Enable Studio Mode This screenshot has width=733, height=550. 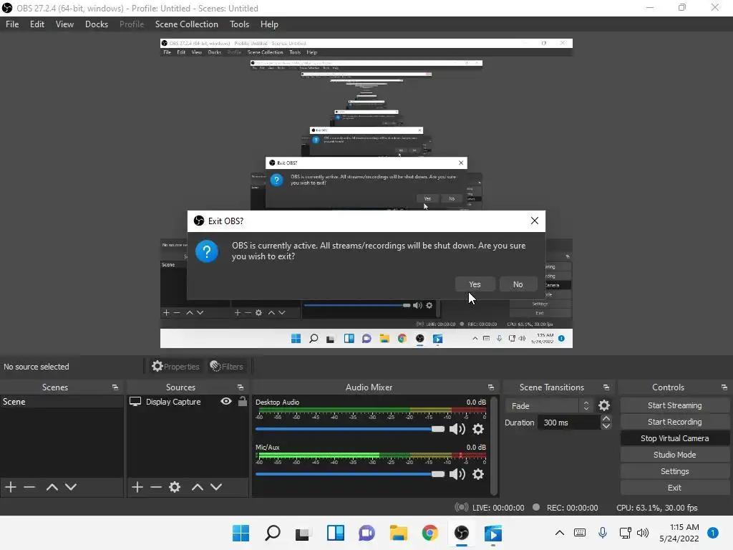(x=674, y=455)
